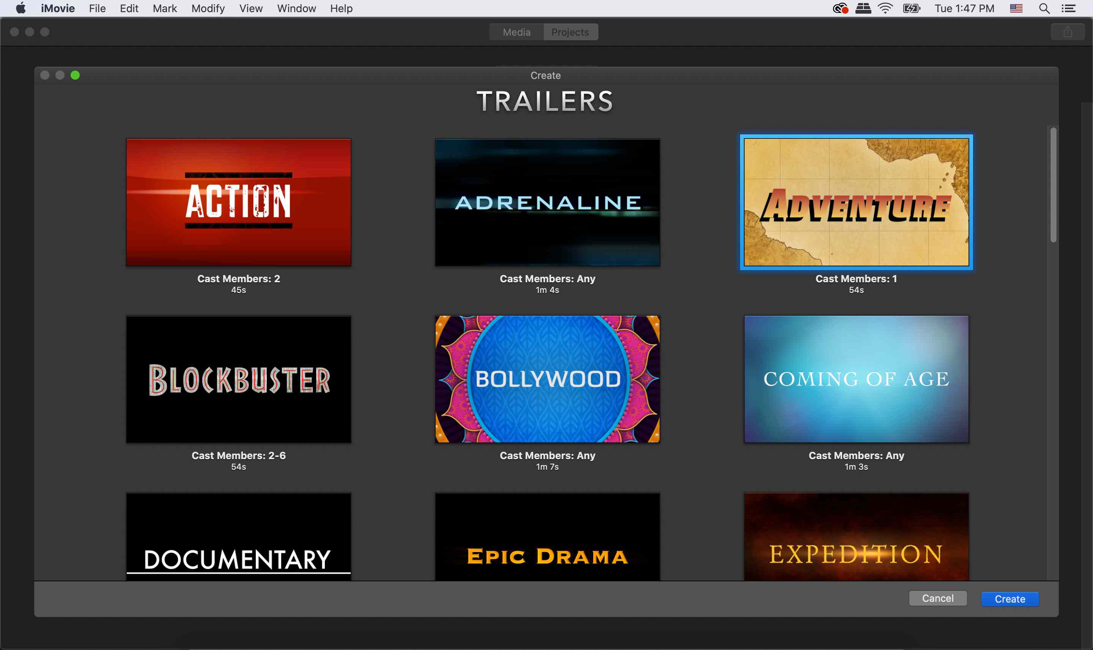Click the clock showing Tue 1:47 PM
The image size is (1093, 650).
964,8
